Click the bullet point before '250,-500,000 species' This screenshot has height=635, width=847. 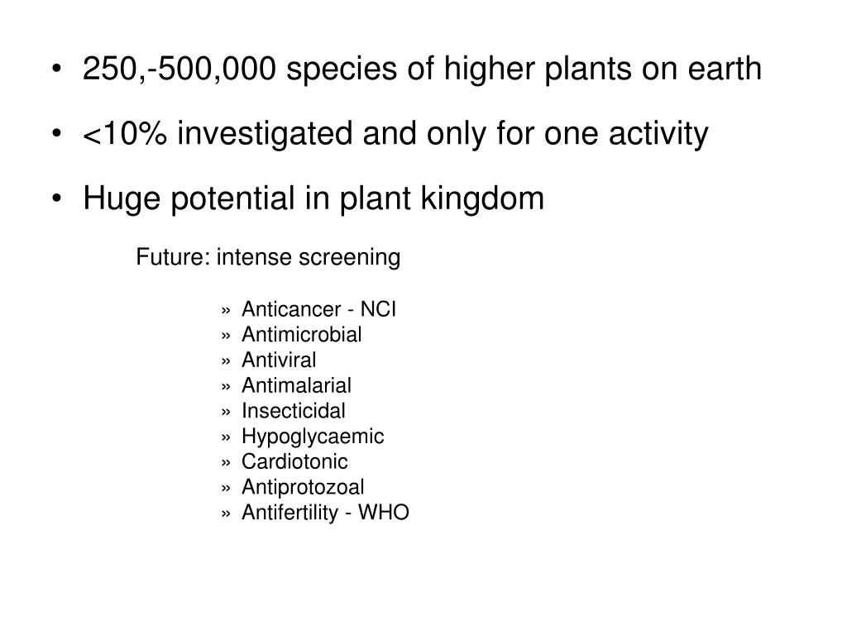pos(57,69)
